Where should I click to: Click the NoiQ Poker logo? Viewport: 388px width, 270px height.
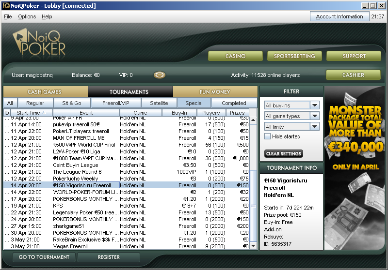coord(39,42)
